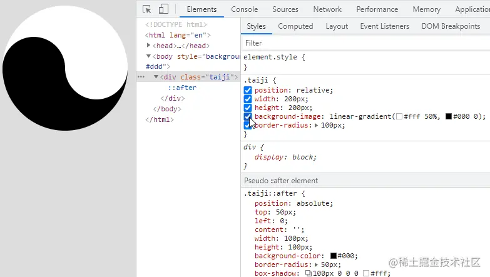This screenshot has width=490, height=277.
Task: Open the Performance tab
Action: 377,9
